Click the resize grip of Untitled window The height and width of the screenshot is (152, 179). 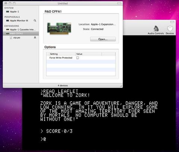tap(121, 86)
